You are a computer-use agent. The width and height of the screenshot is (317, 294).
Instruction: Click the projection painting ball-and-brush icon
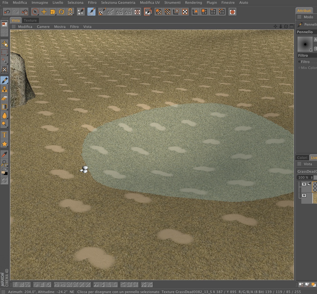[102, 12]
